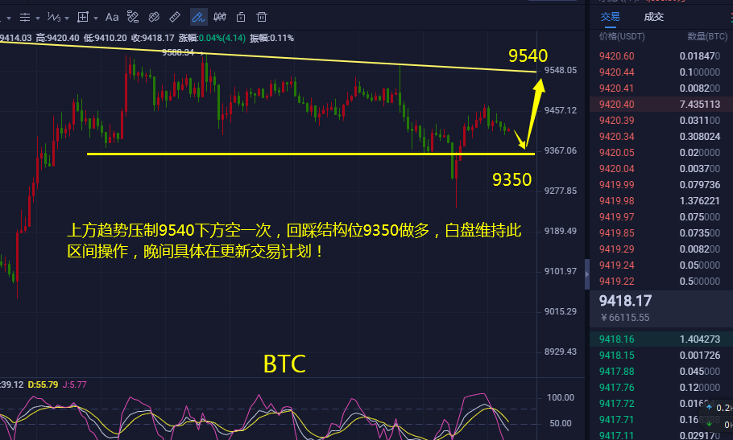Click the 低:9410.20 low price readout

[106, 39]
